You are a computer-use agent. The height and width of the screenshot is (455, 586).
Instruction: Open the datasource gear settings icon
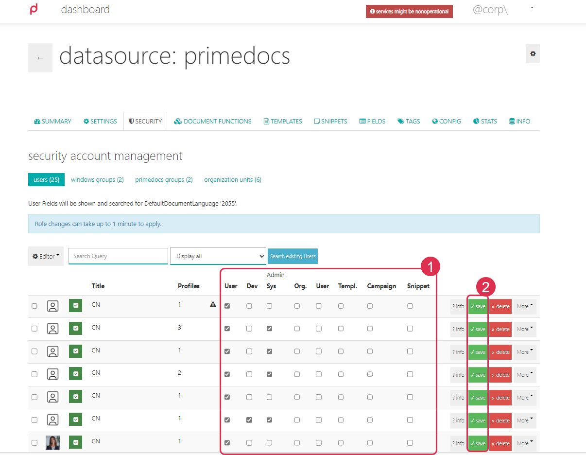tap(533, 53)
